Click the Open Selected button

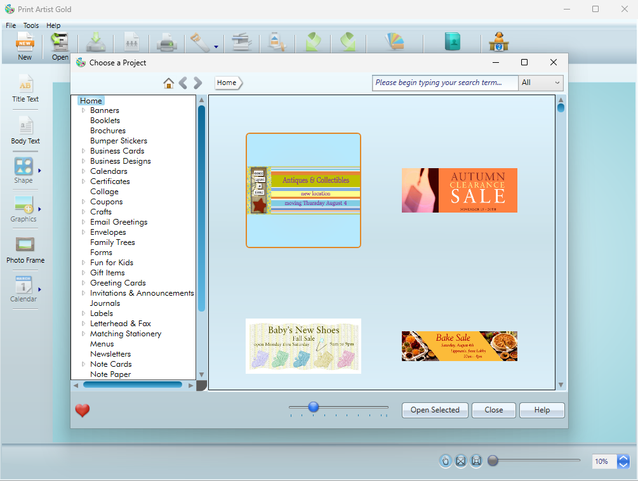(435, 410)
